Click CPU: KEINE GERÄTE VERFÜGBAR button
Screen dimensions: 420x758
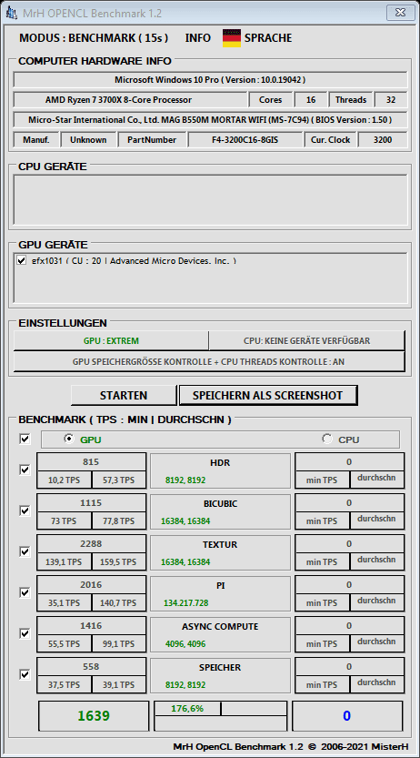[307, 341]
